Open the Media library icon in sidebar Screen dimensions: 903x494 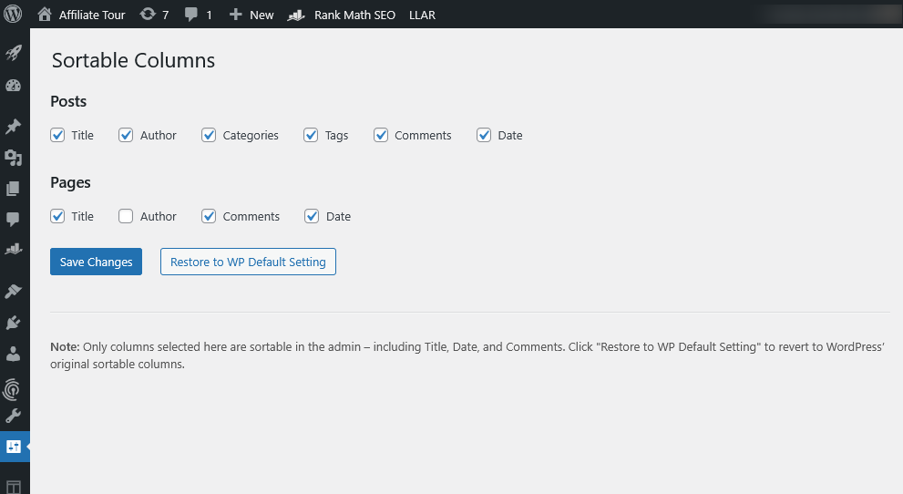(x=14, y=159)
